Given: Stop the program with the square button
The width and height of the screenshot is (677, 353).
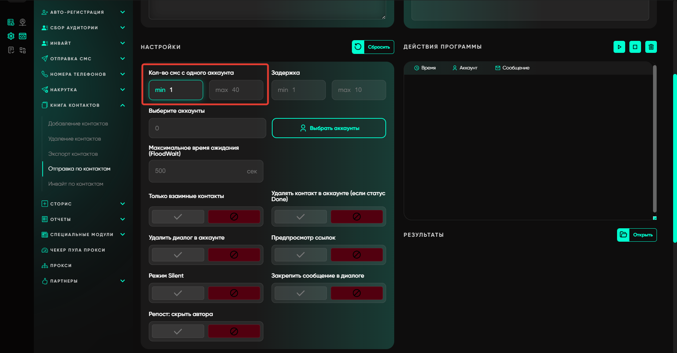Looking at the screenshot, I should (635, 47).
